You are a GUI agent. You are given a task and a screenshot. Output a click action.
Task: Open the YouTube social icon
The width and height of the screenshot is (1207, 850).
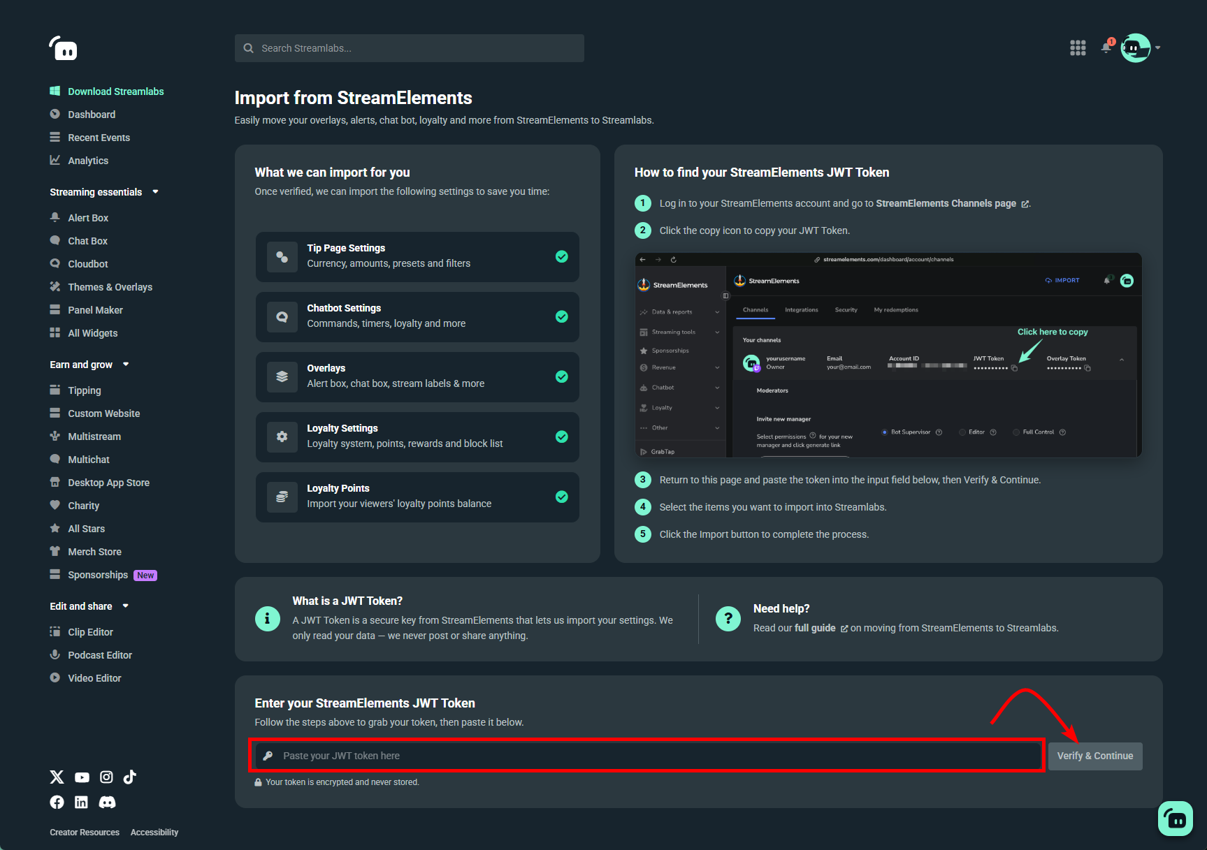[82, 777]
